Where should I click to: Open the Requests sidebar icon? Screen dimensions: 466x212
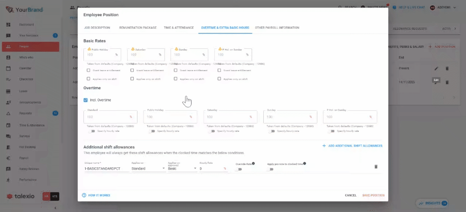pos(8,113)
